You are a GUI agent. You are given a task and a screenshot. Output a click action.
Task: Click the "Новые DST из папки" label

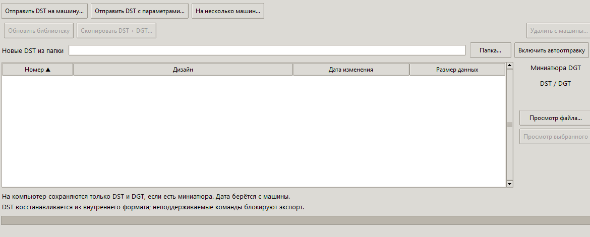click(33, 51)
